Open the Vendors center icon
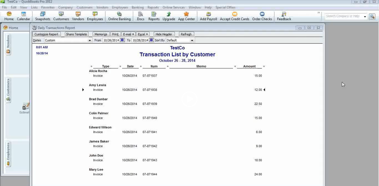 pos(78,16)
